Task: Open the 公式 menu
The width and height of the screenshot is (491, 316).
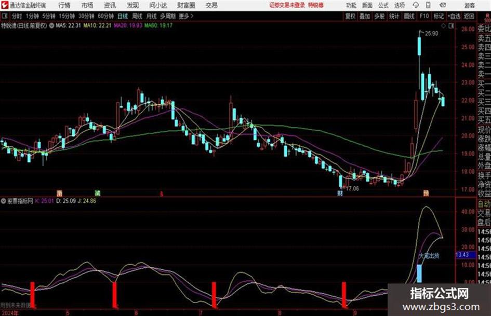Action: point(383,5)
